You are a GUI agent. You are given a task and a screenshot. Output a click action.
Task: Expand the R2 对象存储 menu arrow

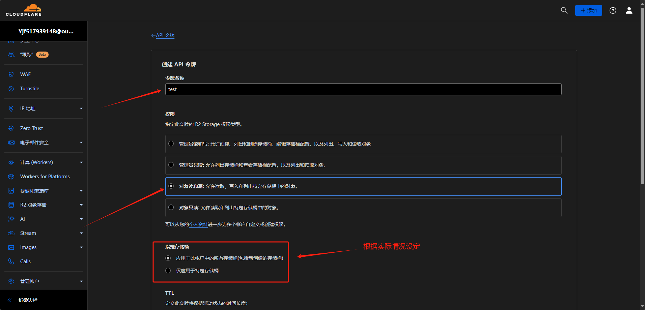coord(81,205)
